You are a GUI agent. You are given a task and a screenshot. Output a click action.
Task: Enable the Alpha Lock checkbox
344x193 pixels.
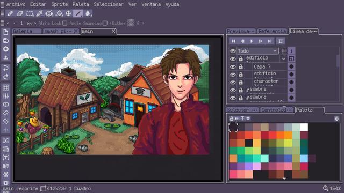coord(64,23)
